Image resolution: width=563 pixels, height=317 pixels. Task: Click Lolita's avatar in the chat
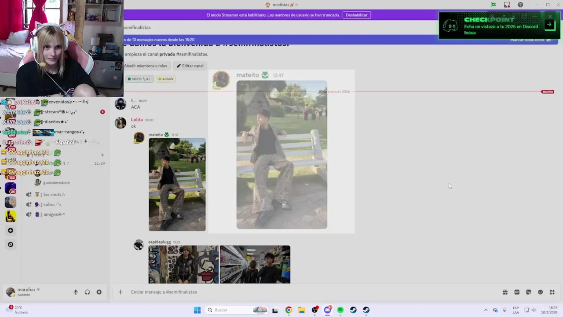tap(120, 122)
